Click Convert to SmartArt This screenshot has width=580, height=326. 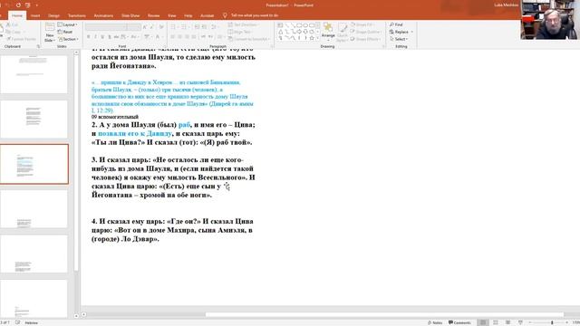click(x=248, y=39)
